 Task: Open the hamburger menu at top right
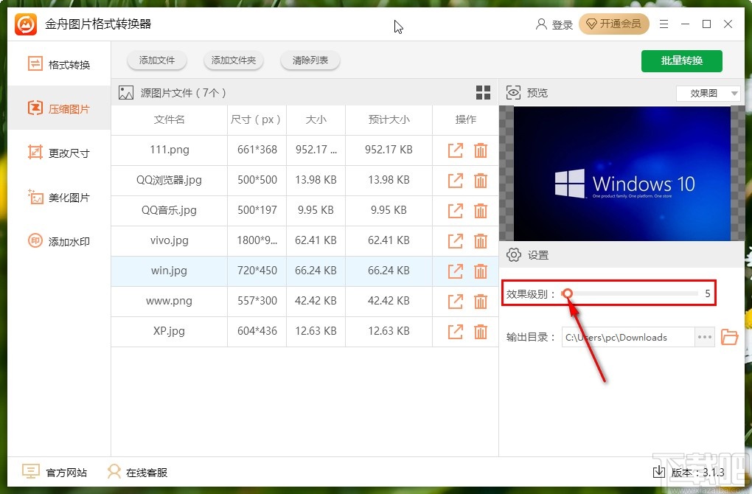664,24
